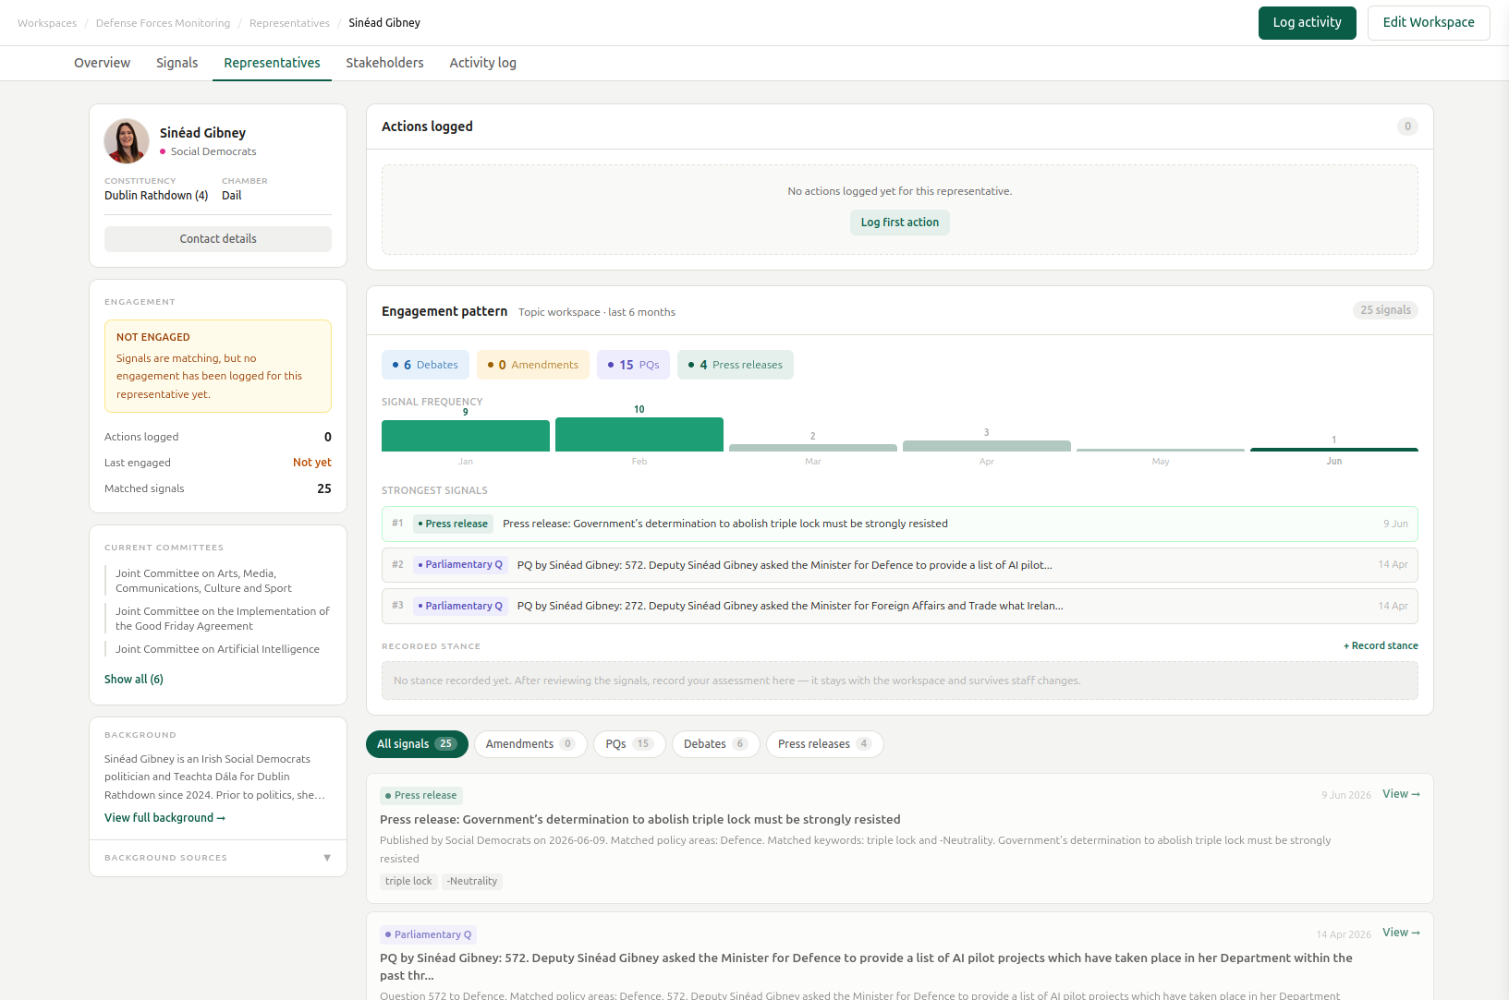Viewport: 1509px width, 1000px height.
Task: Click the April signal frequency bar
Action: pos(987,446)
